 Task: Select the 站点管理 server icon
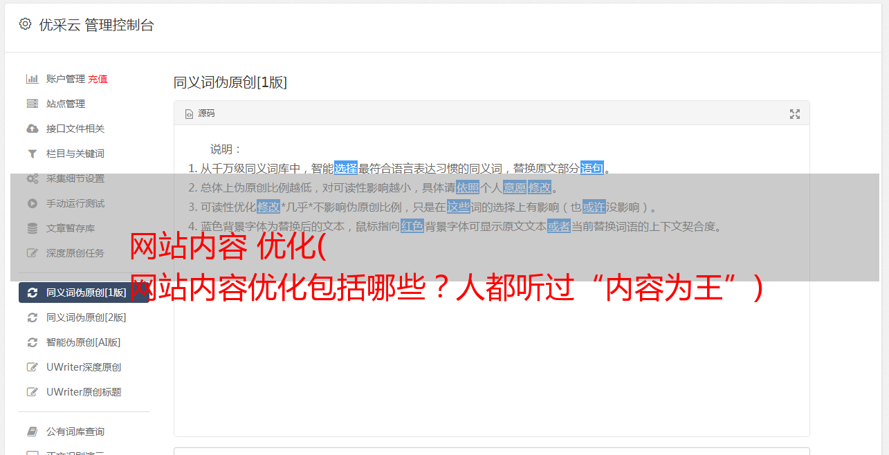[x=32, y=104]
